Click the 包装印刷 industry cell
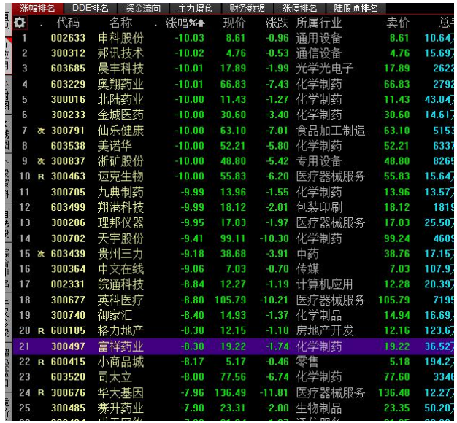The height and width of the screenshot is (423, 457). click(319, 208)
